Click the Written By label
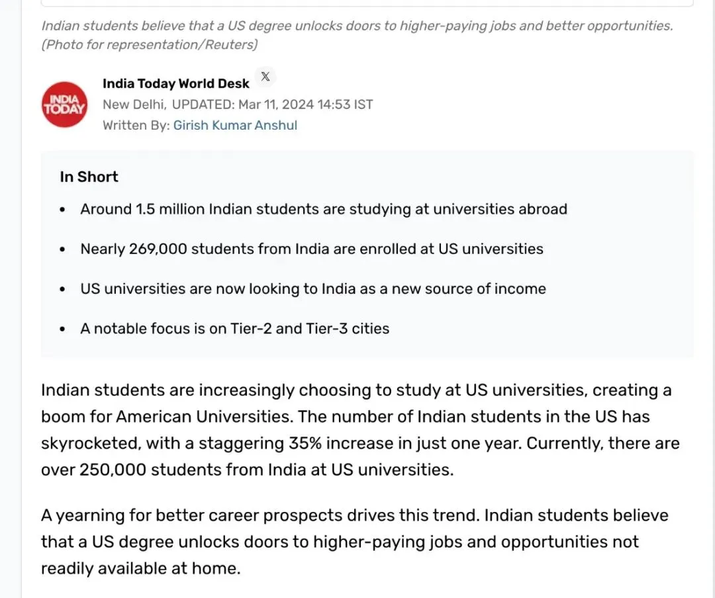This screenshot has height=598, width=715. point(136,125)
